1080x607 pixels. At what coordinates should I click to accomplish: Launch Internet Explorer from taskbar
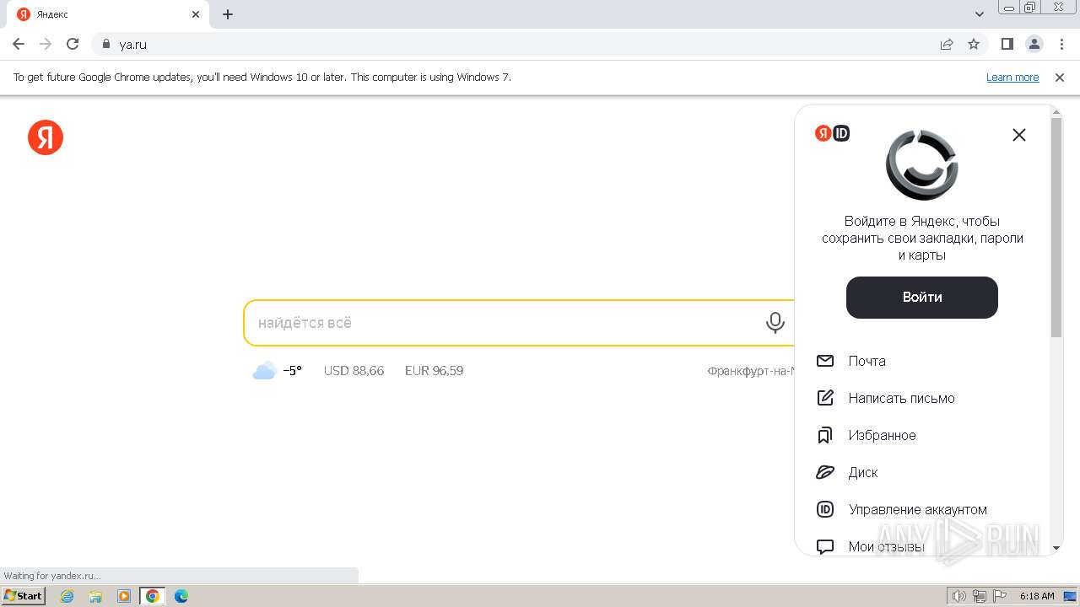pyautogui.click(x=67, y=596)
